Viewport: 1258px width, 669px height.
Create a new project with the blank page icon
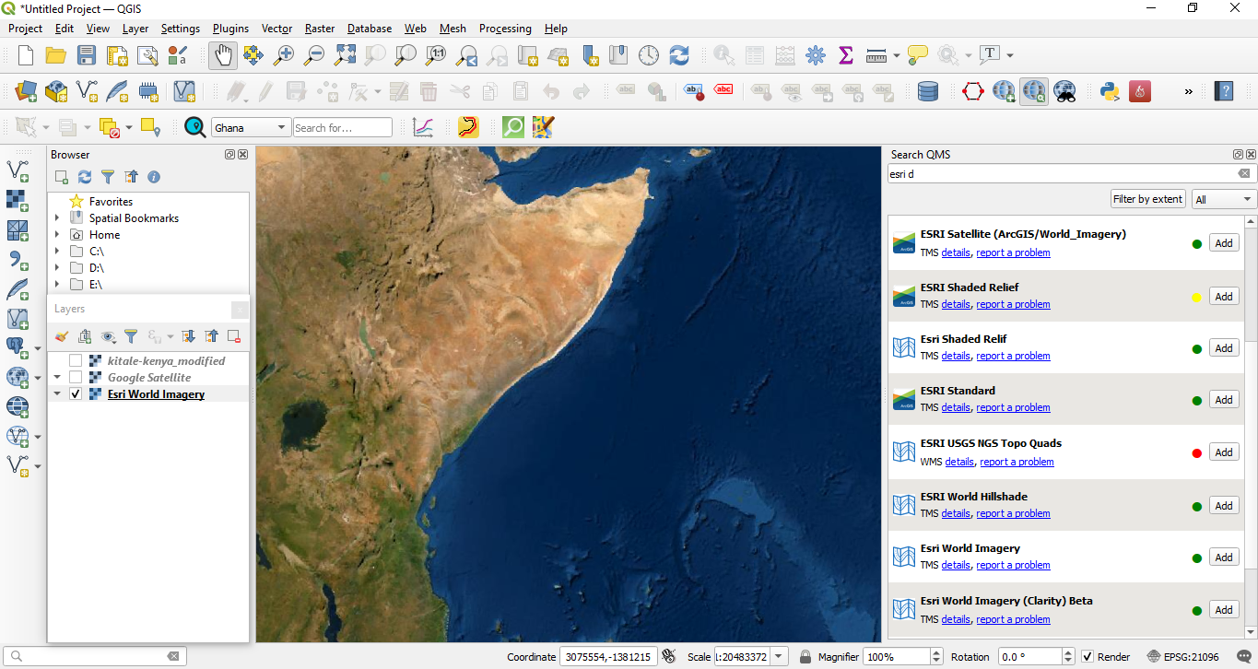[x=26, y=55]
